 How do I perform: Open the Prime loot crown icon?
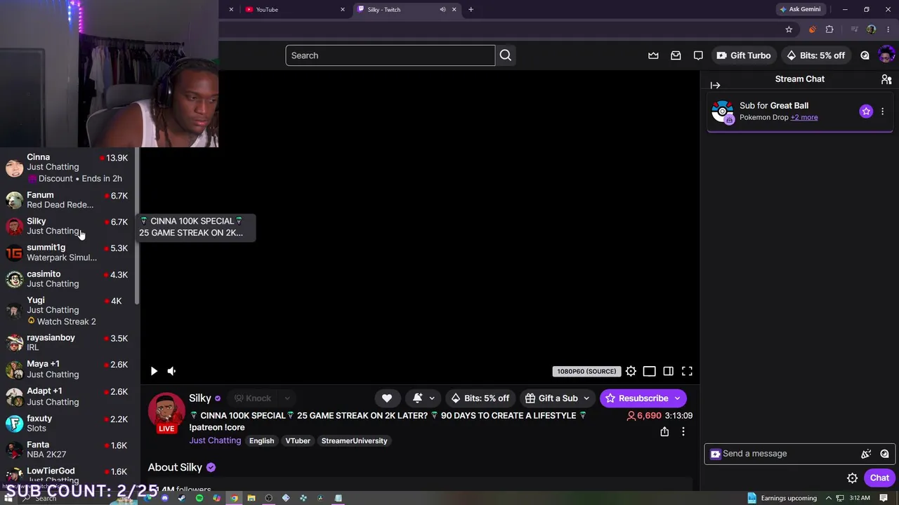pyautogui.click(x=653, y=55)
